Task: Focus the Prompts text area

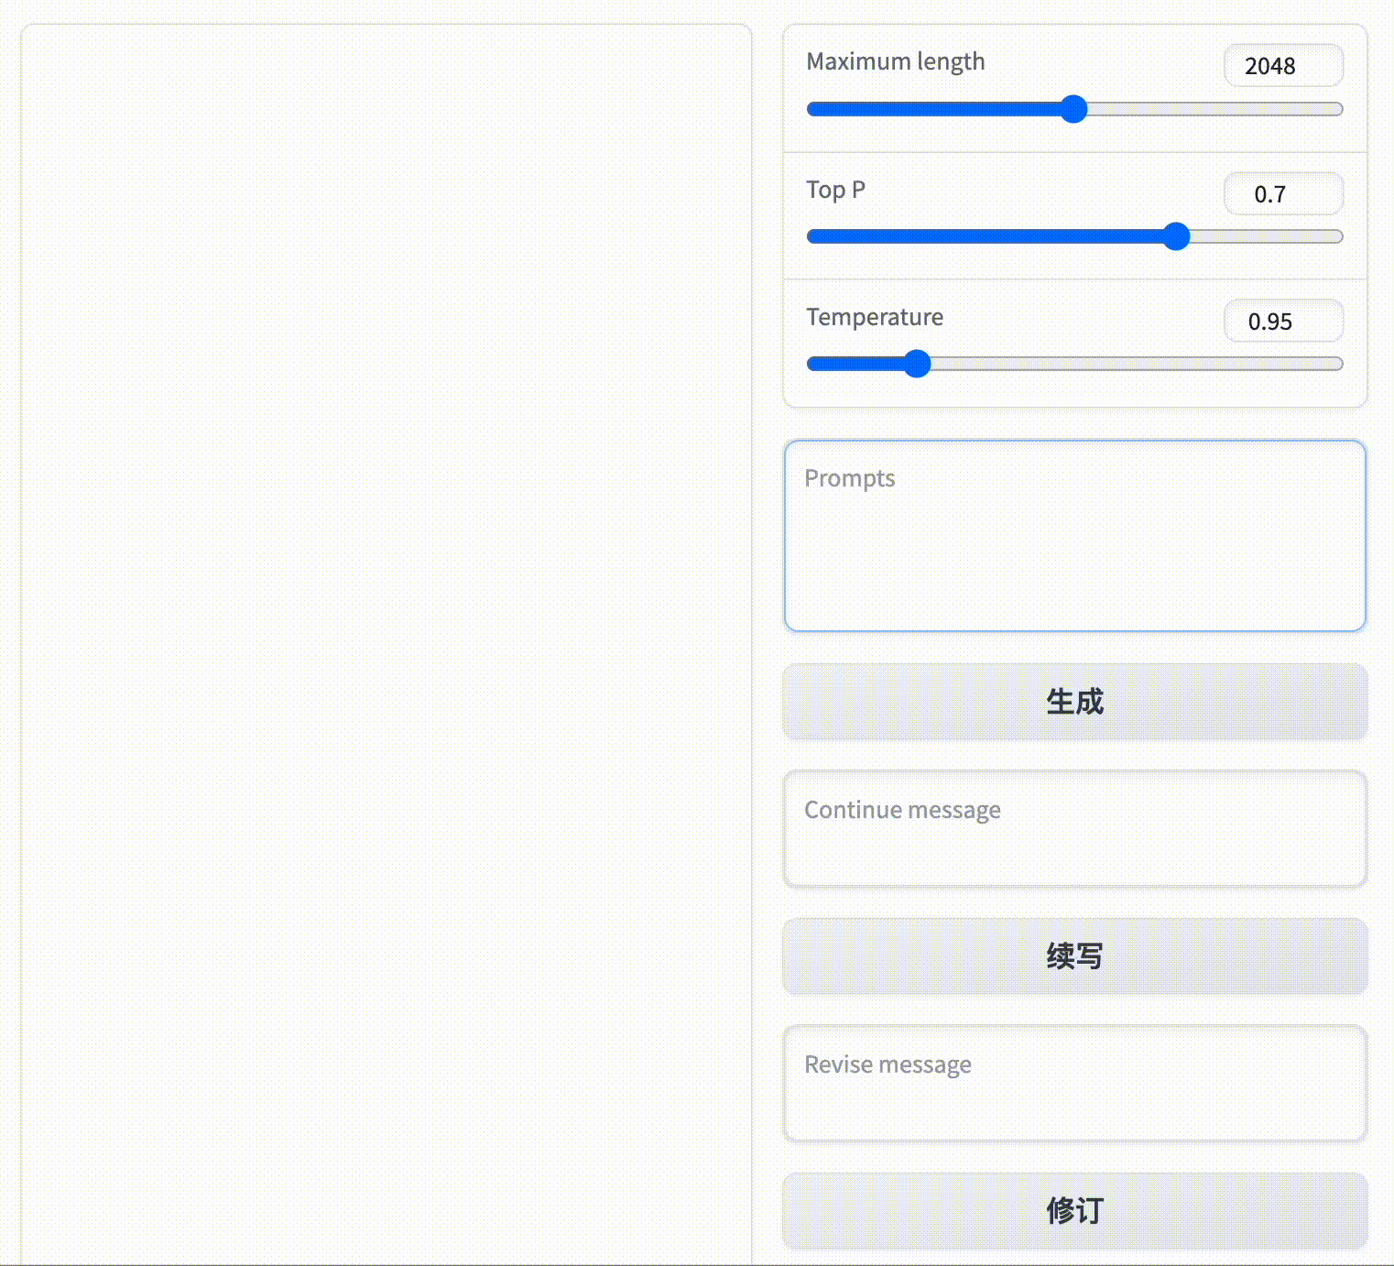Action: [x=1075, y=536]
